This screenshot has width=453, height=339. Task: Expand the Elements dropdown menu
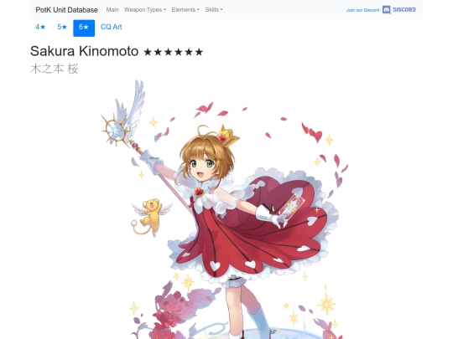point(185,10)
